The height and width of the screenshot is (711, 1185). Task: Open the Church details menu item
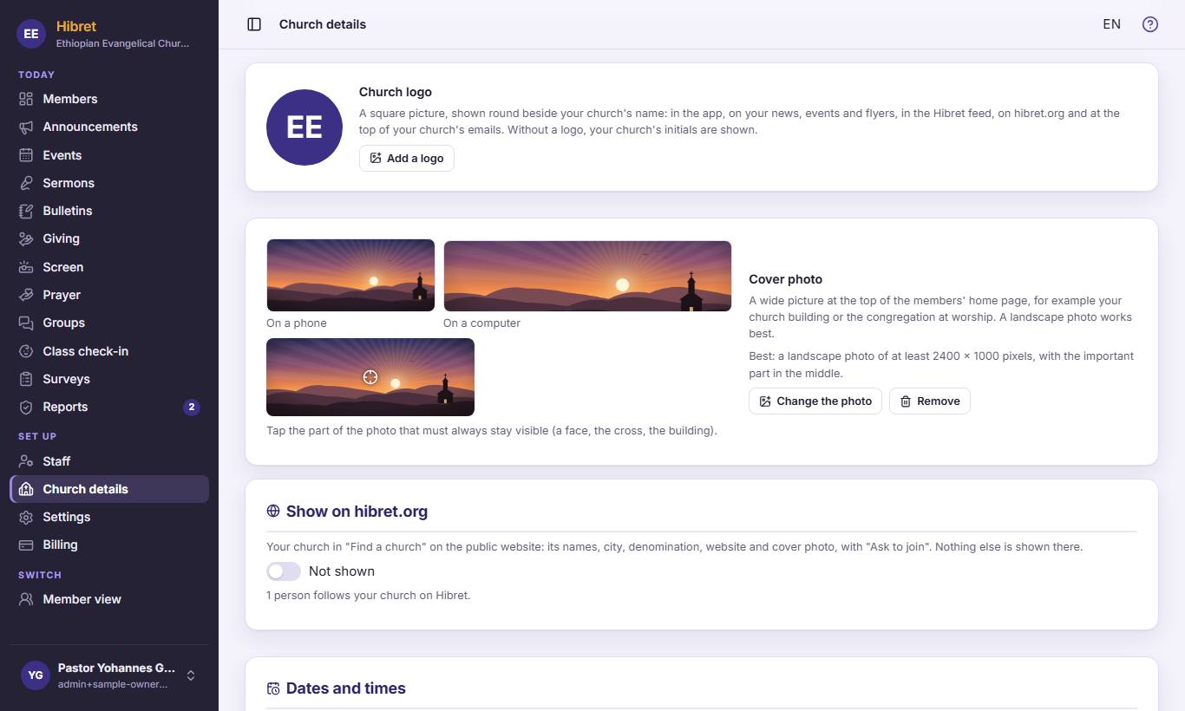point(109,489)
